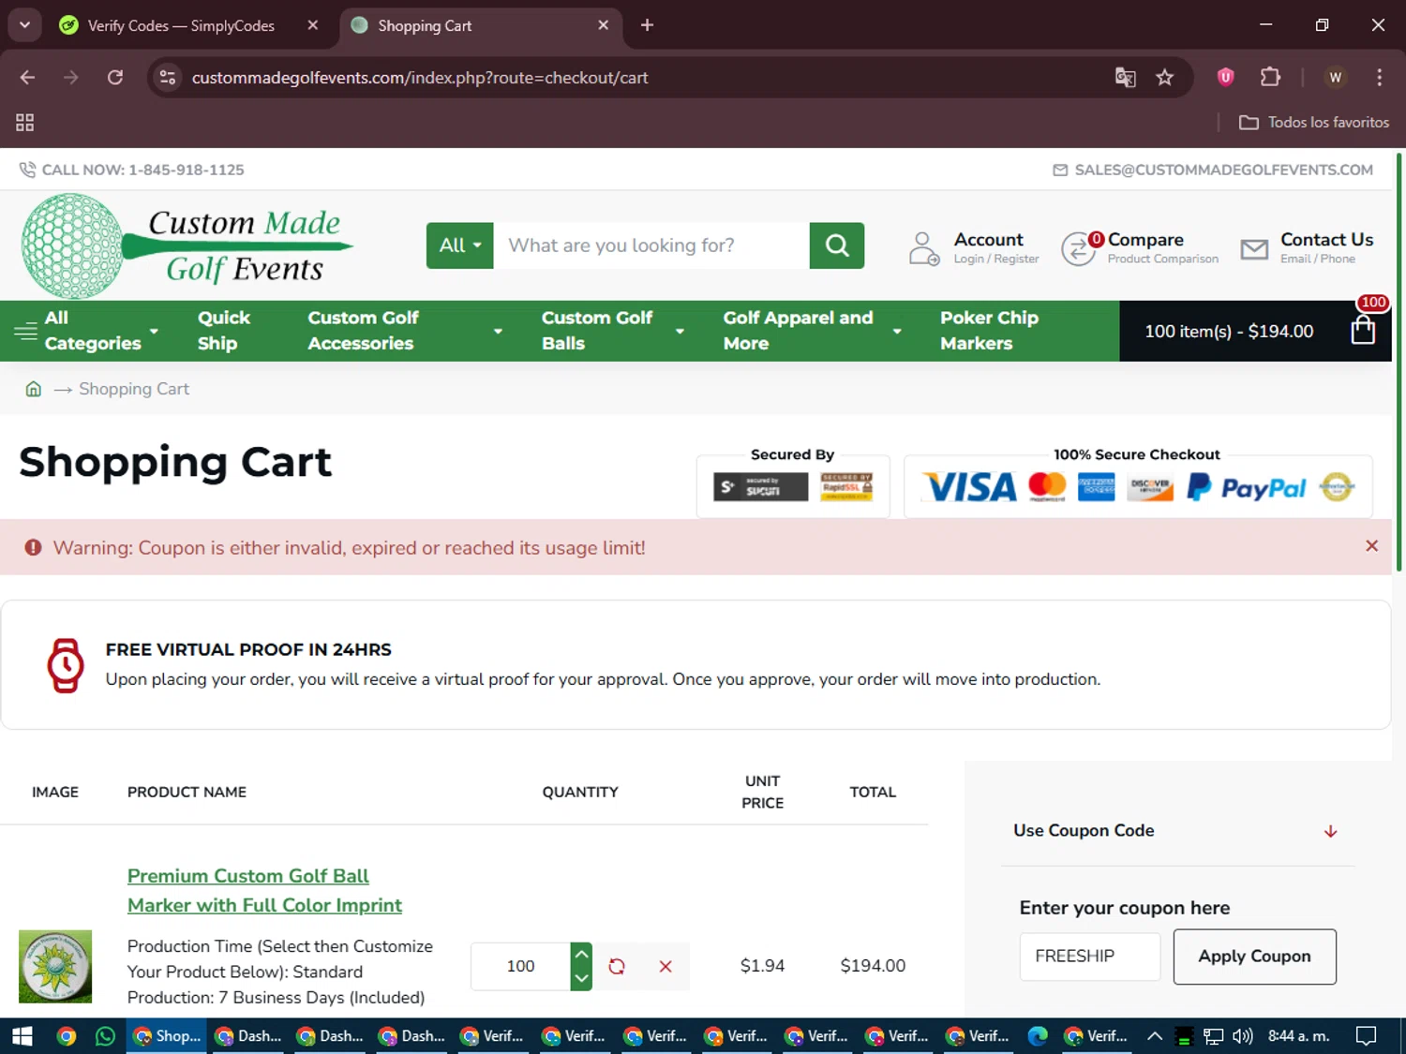Click the home breadcrumb icon
1406x1054 pixels.
click(33, 389)
